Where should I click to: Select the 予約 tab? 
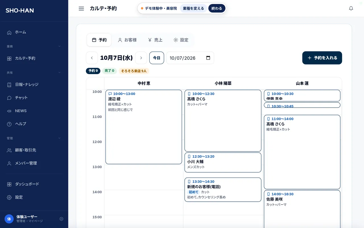pos(99,40)
